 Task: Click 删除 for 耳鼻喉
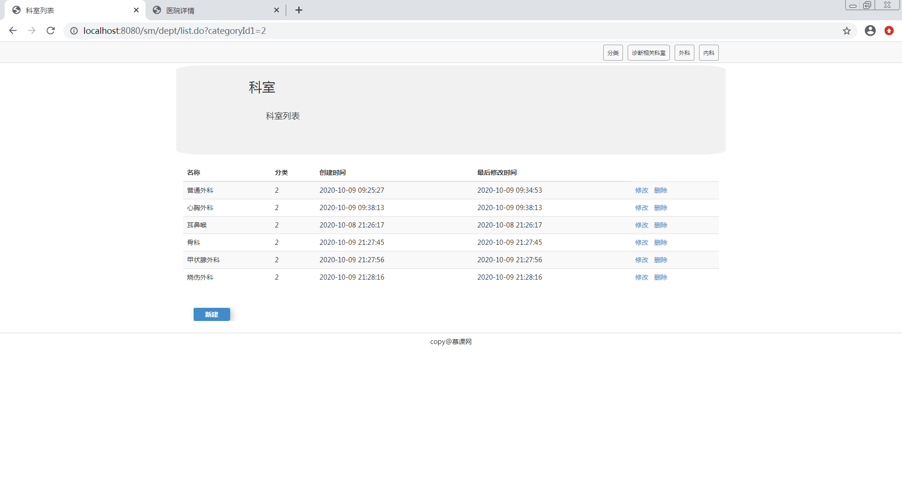click(661, 225)
